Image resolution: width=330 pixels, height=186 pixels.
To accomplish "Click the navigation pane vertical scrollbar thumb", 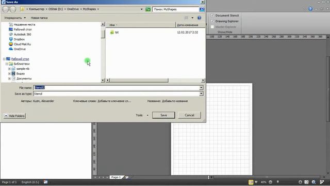I will pos(103,34).
